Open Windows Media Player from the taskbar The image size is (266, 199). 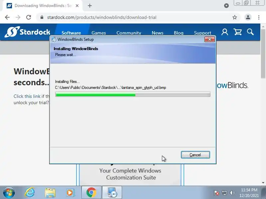(x=70, y=193)
